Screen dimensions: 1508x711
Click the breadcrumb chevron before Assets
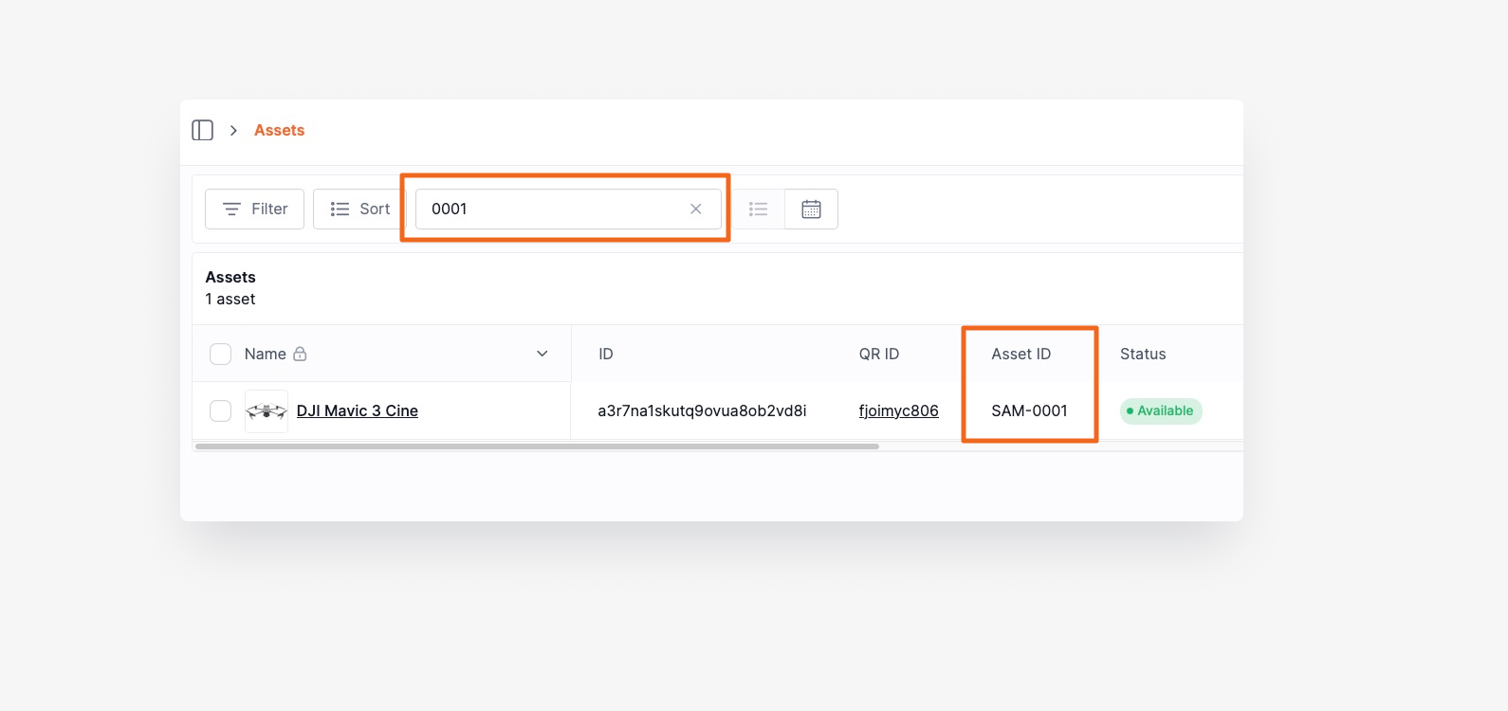pyautogui.click(x=233, y=130)
